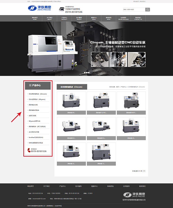Select the sidebar category starting with brother
The width and height of the screenshot is (173, 208).
pos(36,137)
